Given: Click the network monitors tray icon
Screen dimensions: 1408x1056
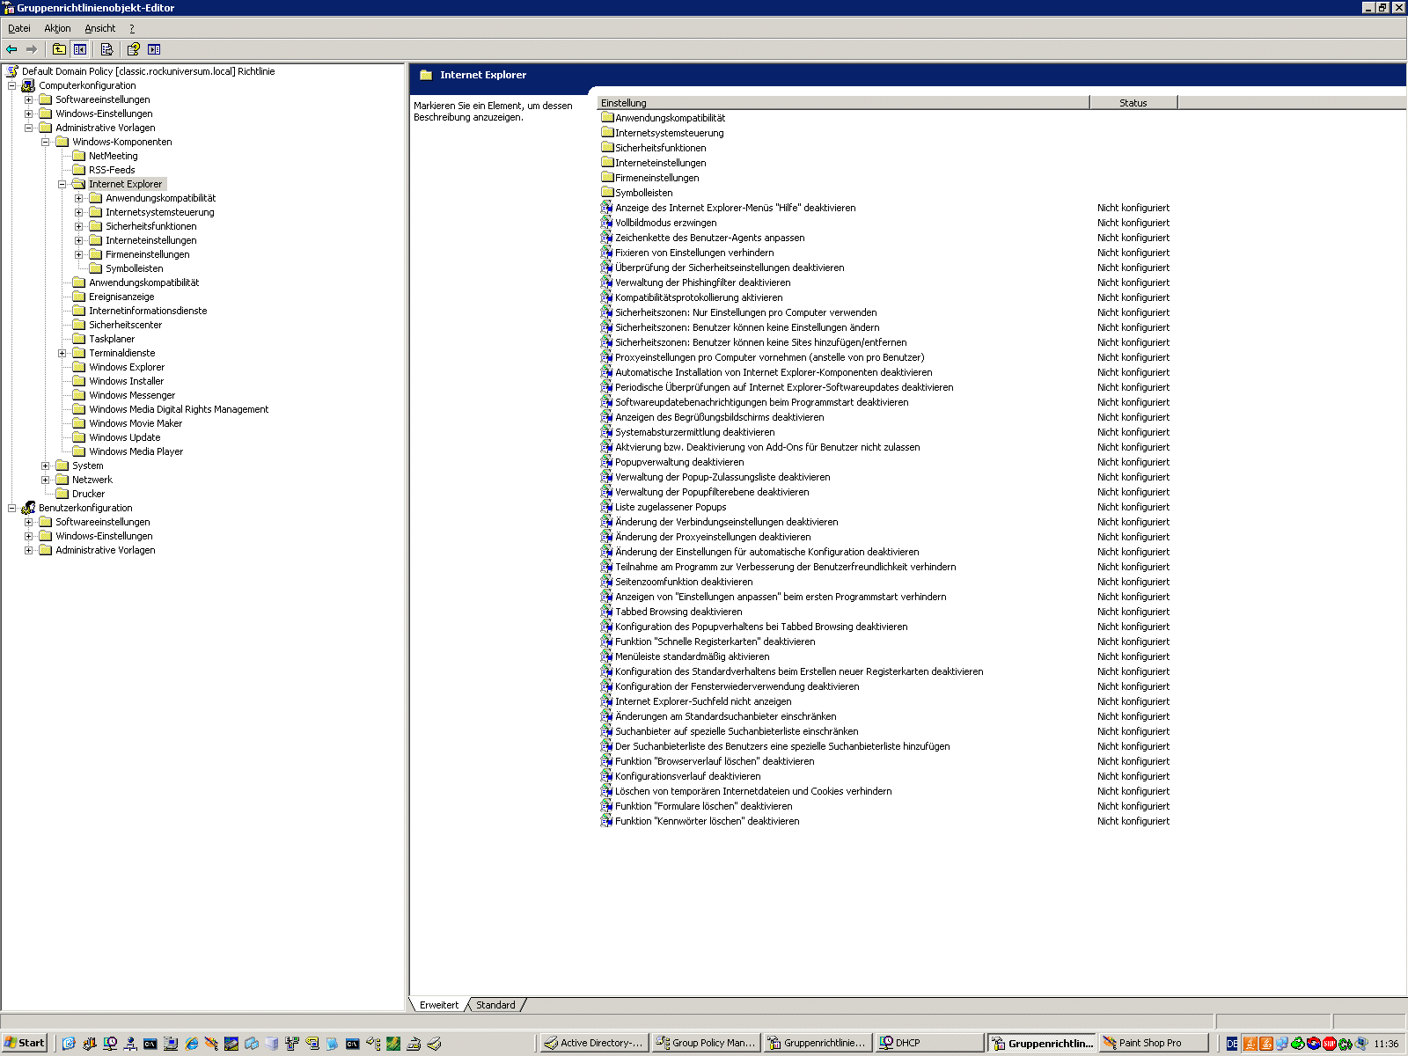Looking at the screenshot, I should 1282,1044.
